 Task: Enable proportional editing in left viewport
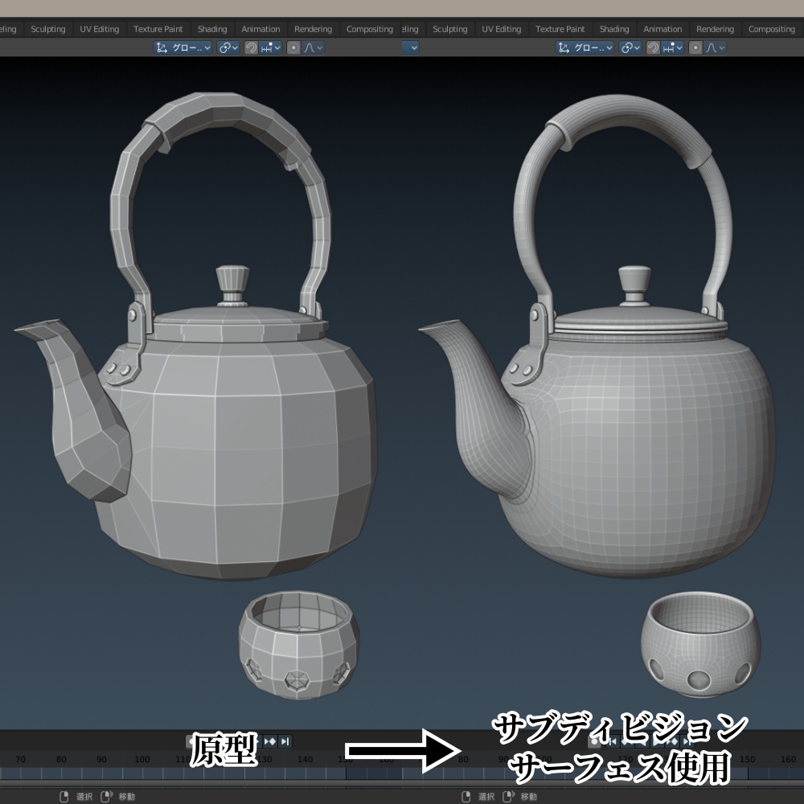point(293,47)
